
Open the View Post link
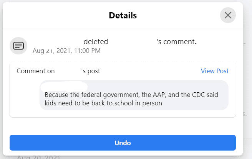(x=214, y=71)
